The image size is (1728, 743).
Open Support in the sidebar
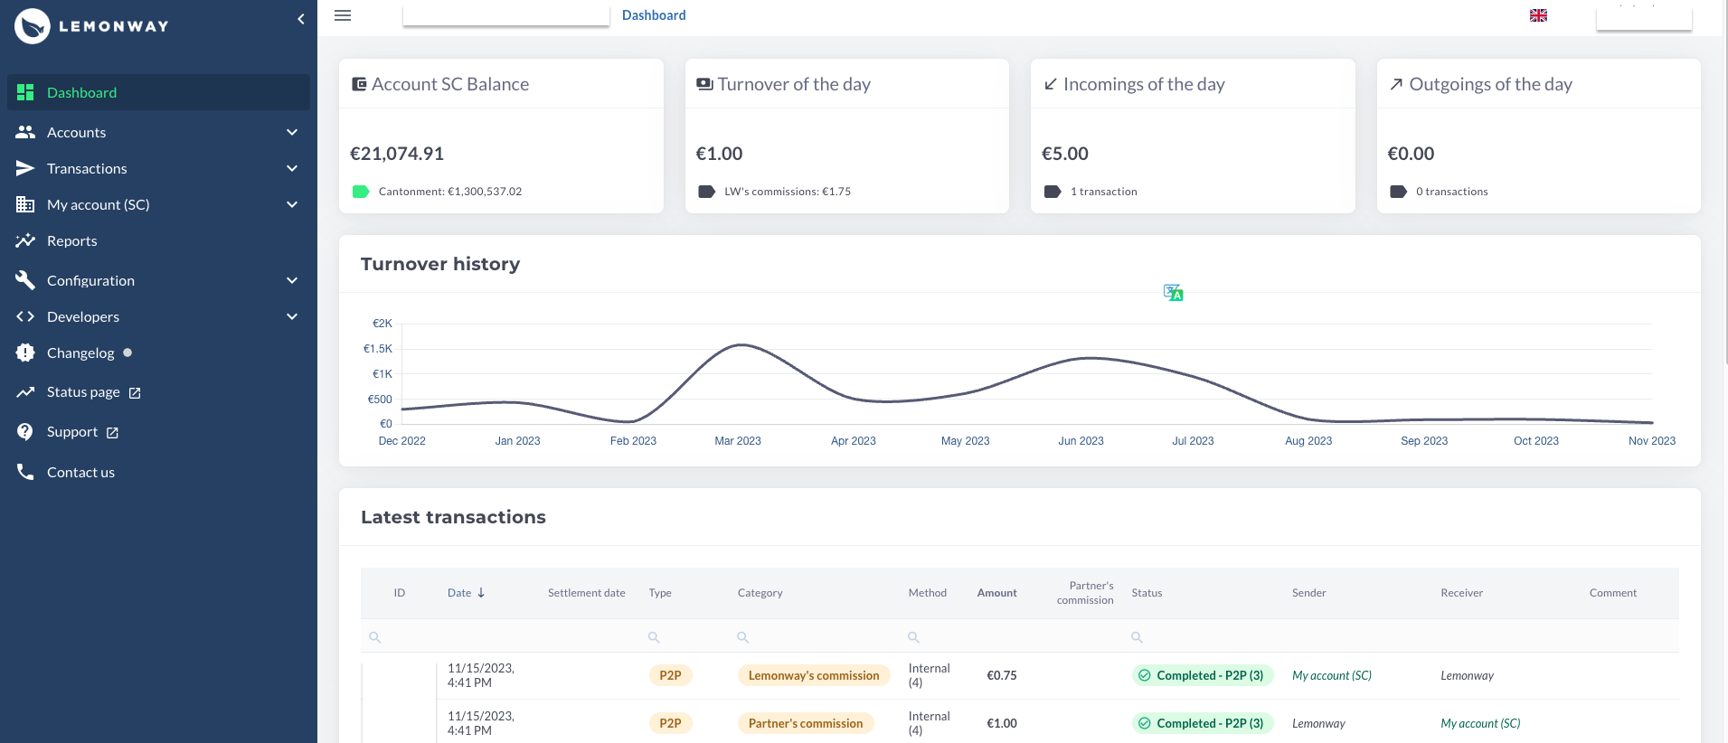158,432
